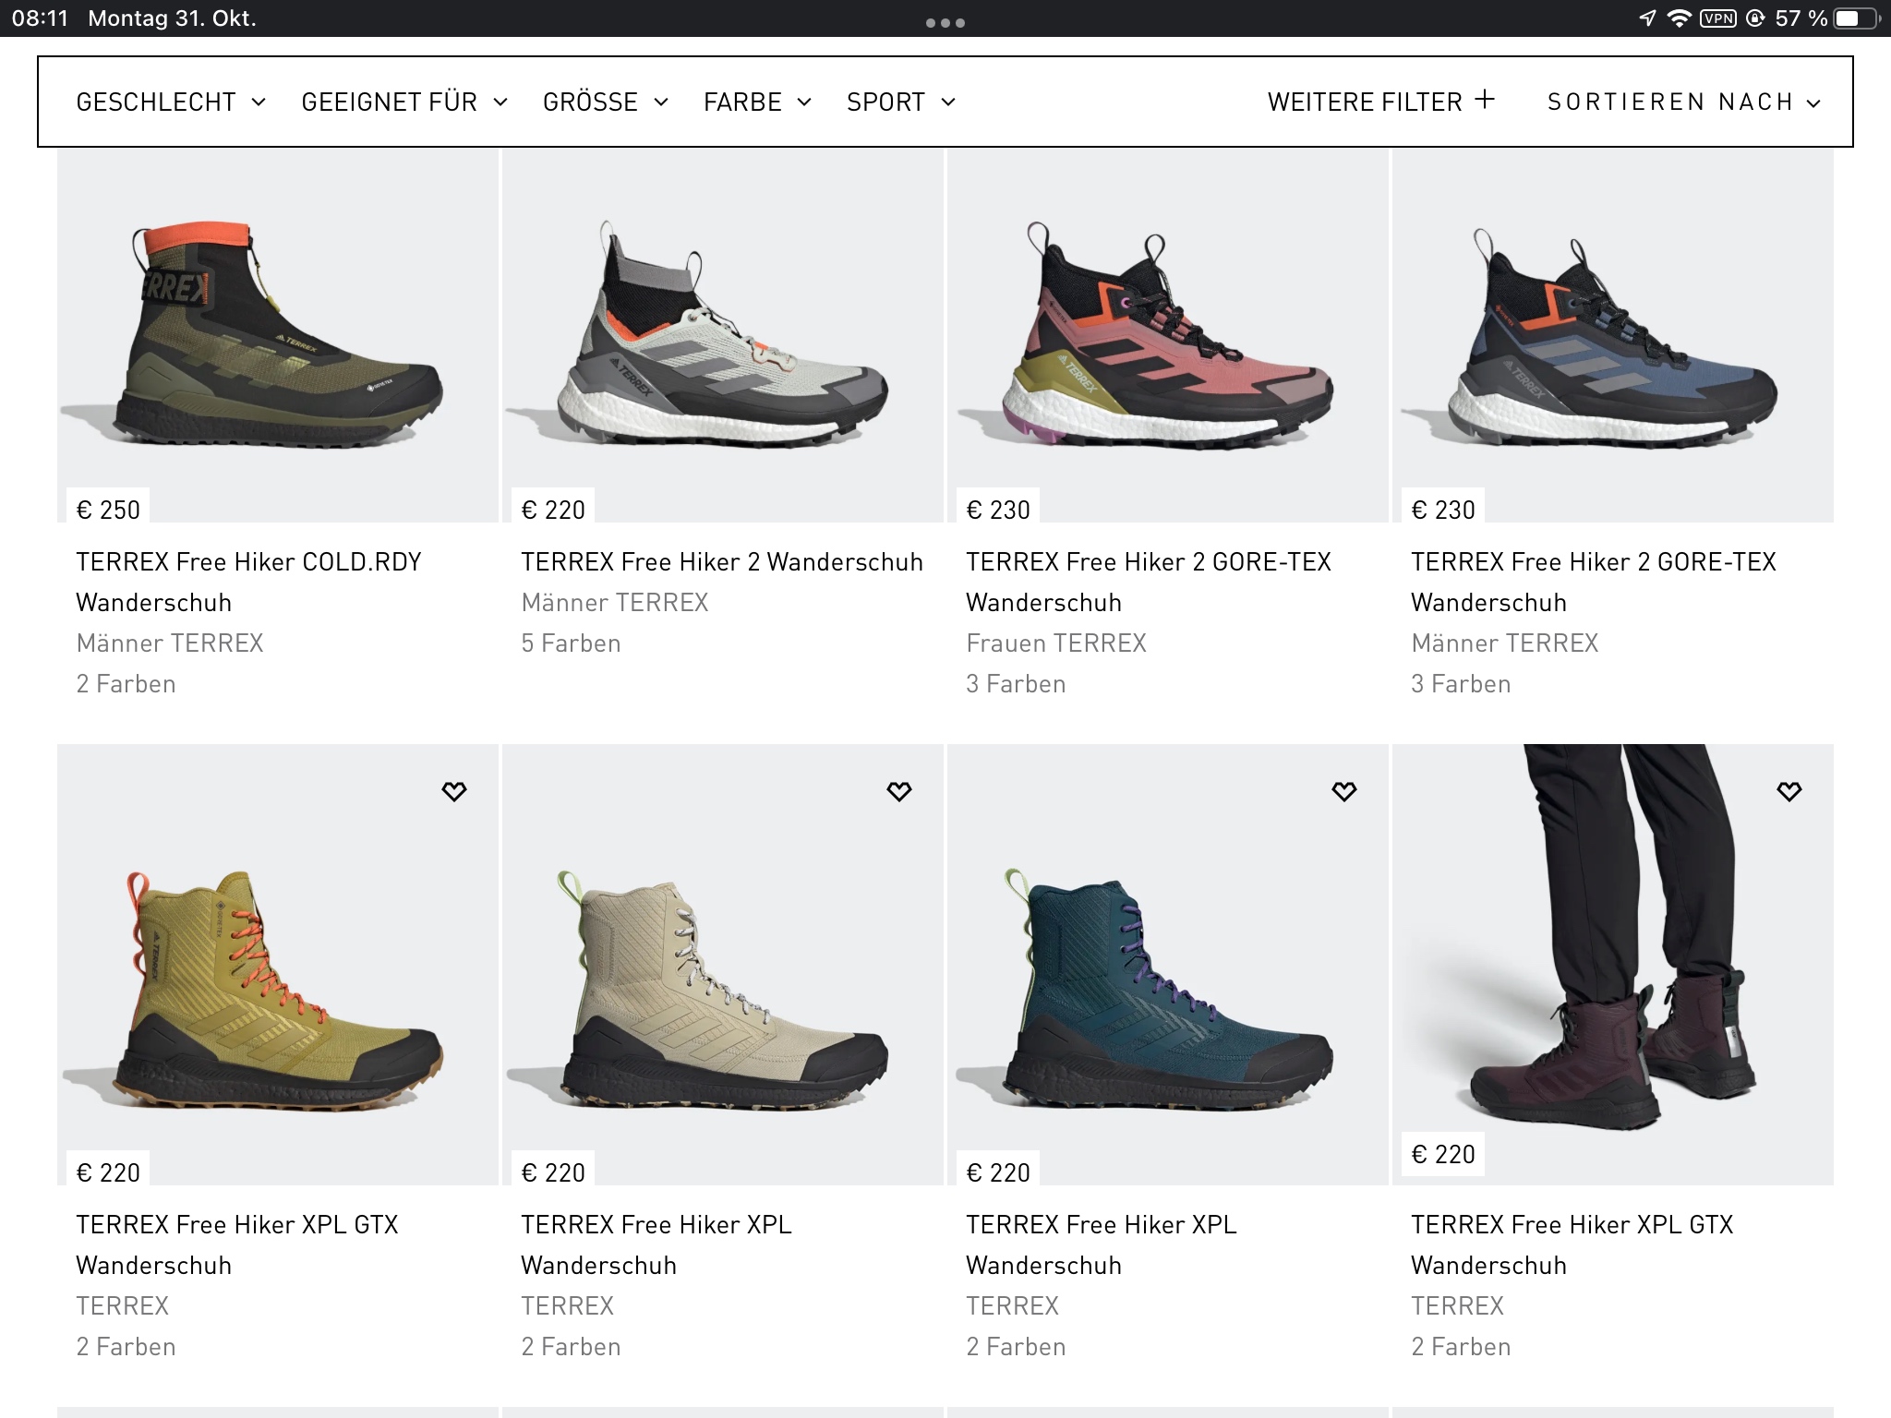The height and width of the screenshot is (1418, 1891).
Task: Add beige Free Hiker XPL to wishlist
Action: pyautogui.click(x=898, y=791)
